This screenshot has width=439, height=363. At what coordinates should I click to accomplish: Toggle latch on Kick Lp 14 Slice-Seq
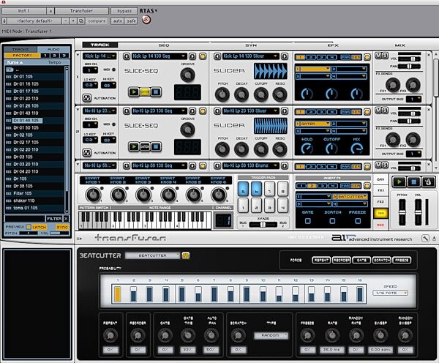click(x=145, y=91)
